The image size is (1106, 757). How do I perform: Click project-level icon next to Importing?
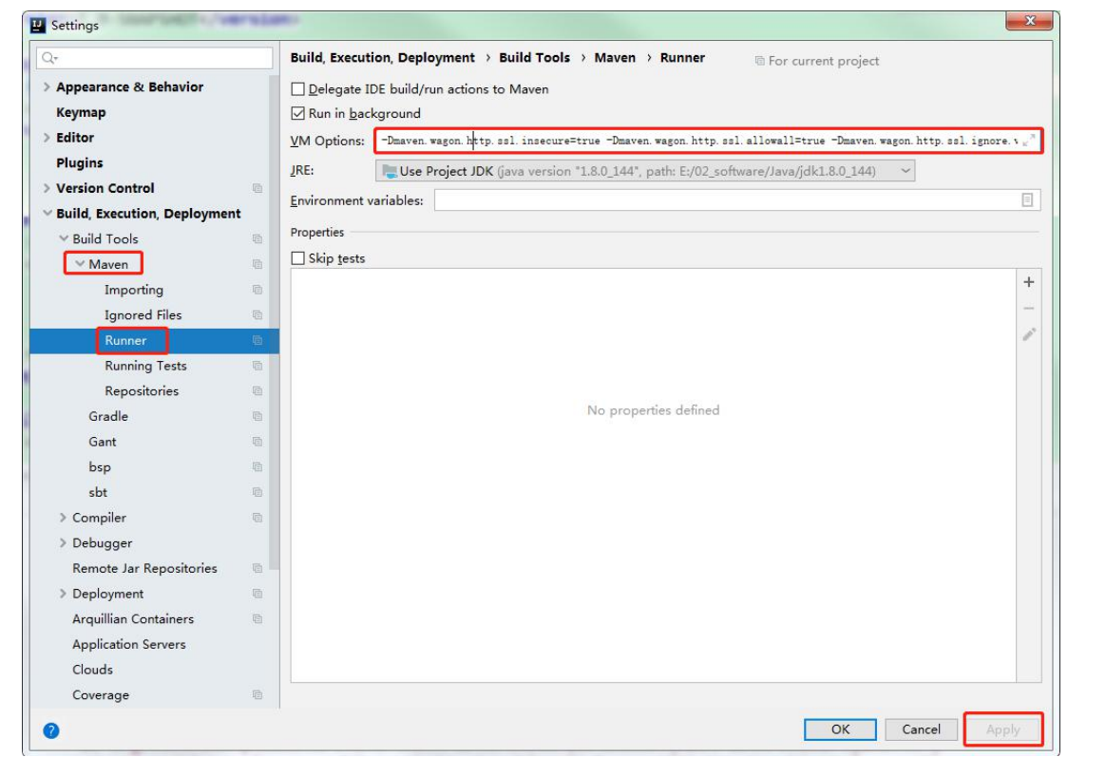pos(257,290)
